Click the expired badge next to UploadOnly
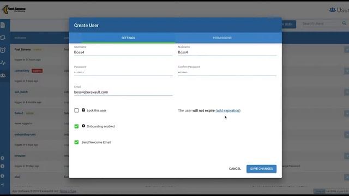Viewport: 349px width, 196px height. (x=37, y=71)
